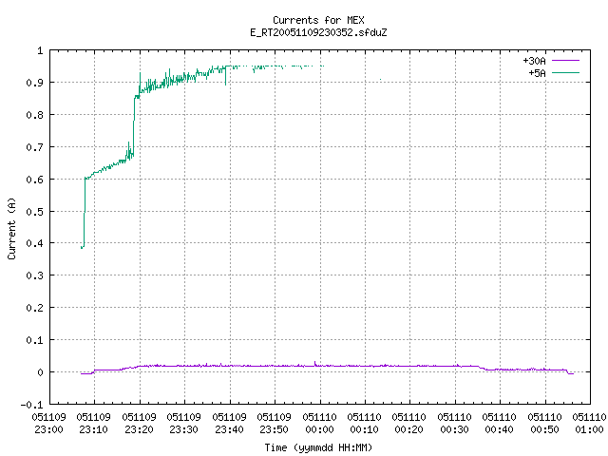Click the x-axis label '051110 01:00'

[x=589, y=424]
